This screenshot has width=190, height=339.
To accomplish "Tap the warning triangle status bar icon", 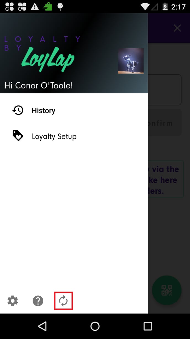I will pos(35,7).
